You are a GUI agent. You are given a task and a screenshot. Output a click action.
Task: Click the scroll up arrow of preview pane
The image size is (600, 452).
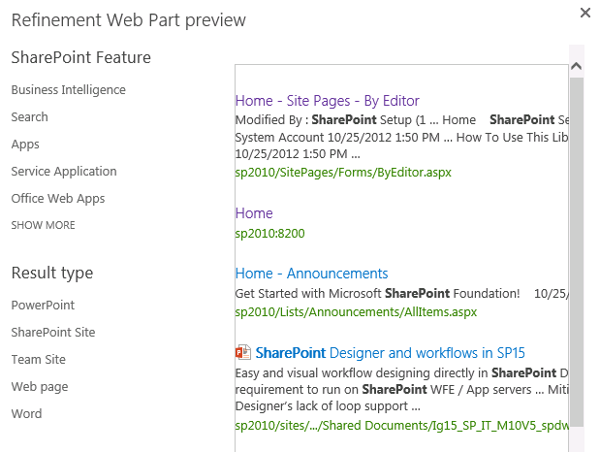(x=577, y=66)
